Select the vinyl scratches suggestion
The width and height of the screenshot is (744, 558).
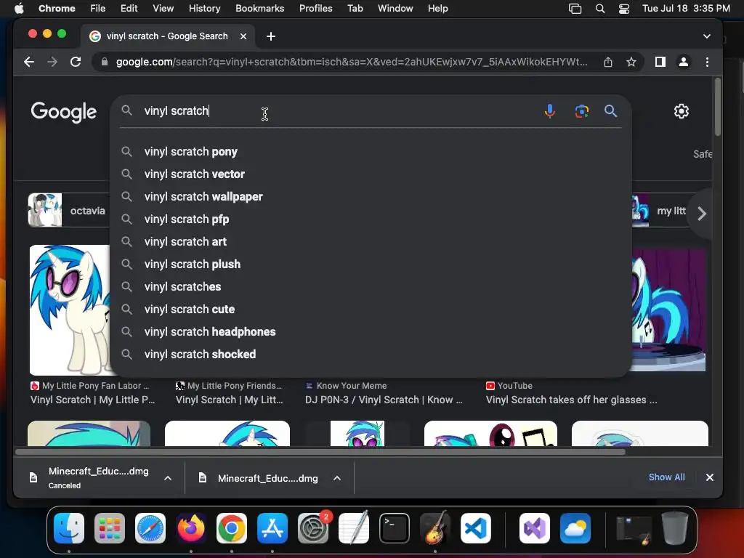370,287
